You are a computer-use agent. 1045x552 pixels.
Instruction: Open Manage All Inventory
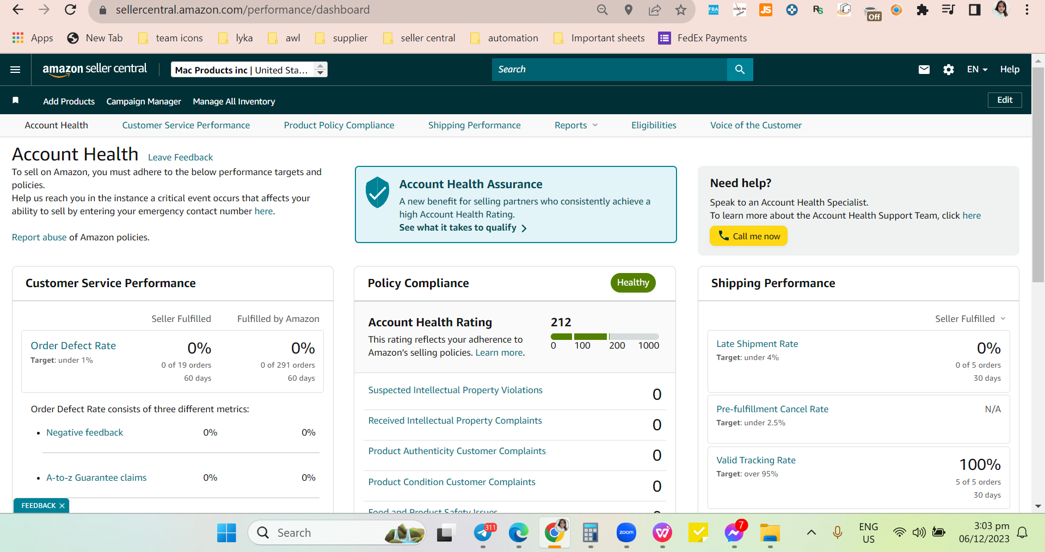(x=234, y=101)
